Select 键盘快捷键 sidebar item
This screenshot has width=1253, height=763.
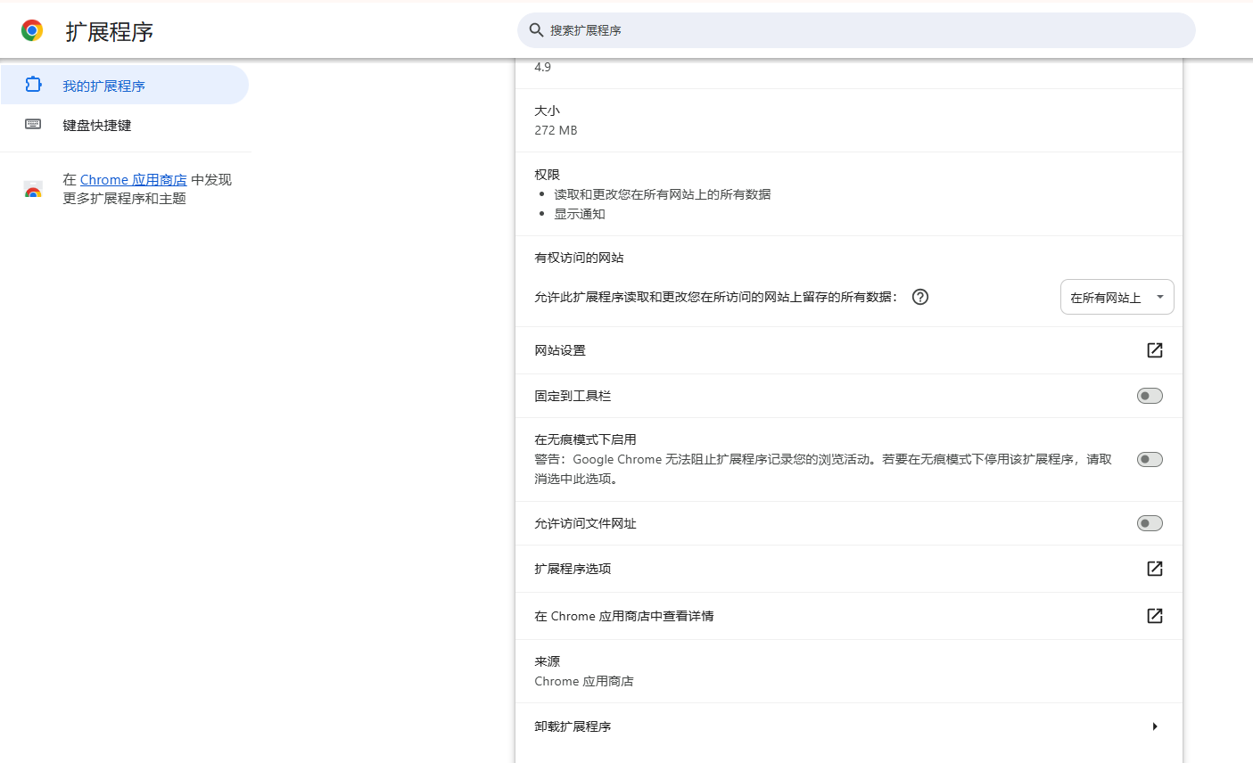[x=124, y=125]
